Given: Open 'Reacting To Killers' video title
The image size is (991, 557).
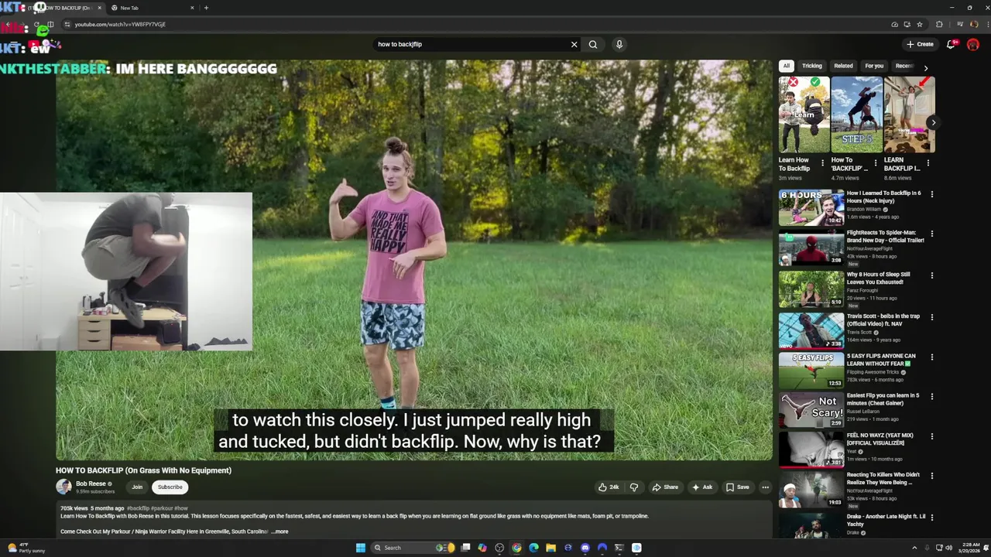Looking at the screenshot, I should point(883,478).
